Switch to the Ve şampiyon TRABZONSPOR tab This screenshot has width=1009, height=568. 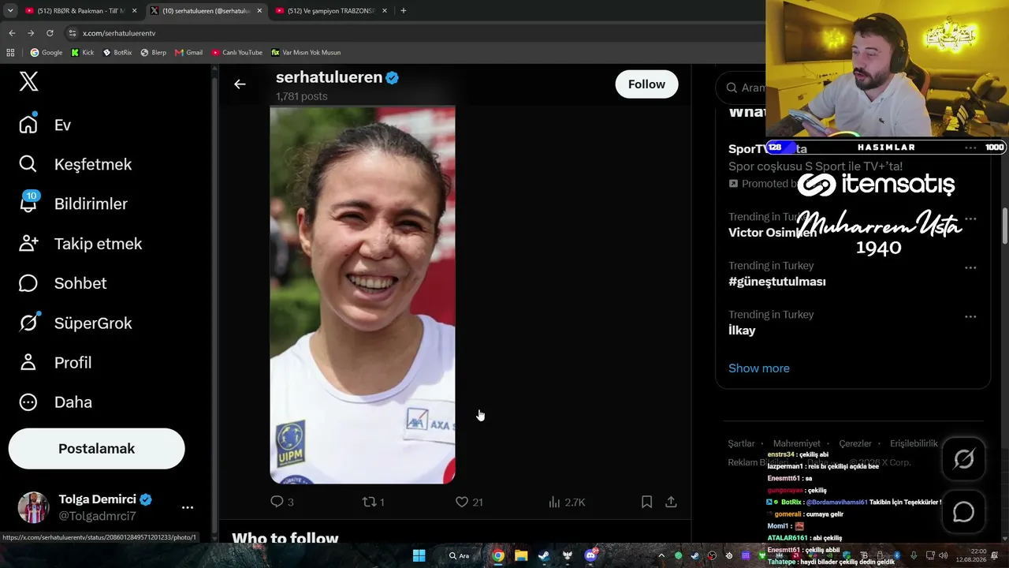point(331,11)
